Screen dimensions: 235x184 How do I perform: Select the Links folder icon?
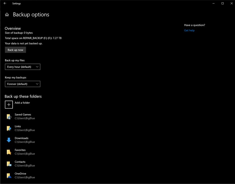tap(9, 128)
